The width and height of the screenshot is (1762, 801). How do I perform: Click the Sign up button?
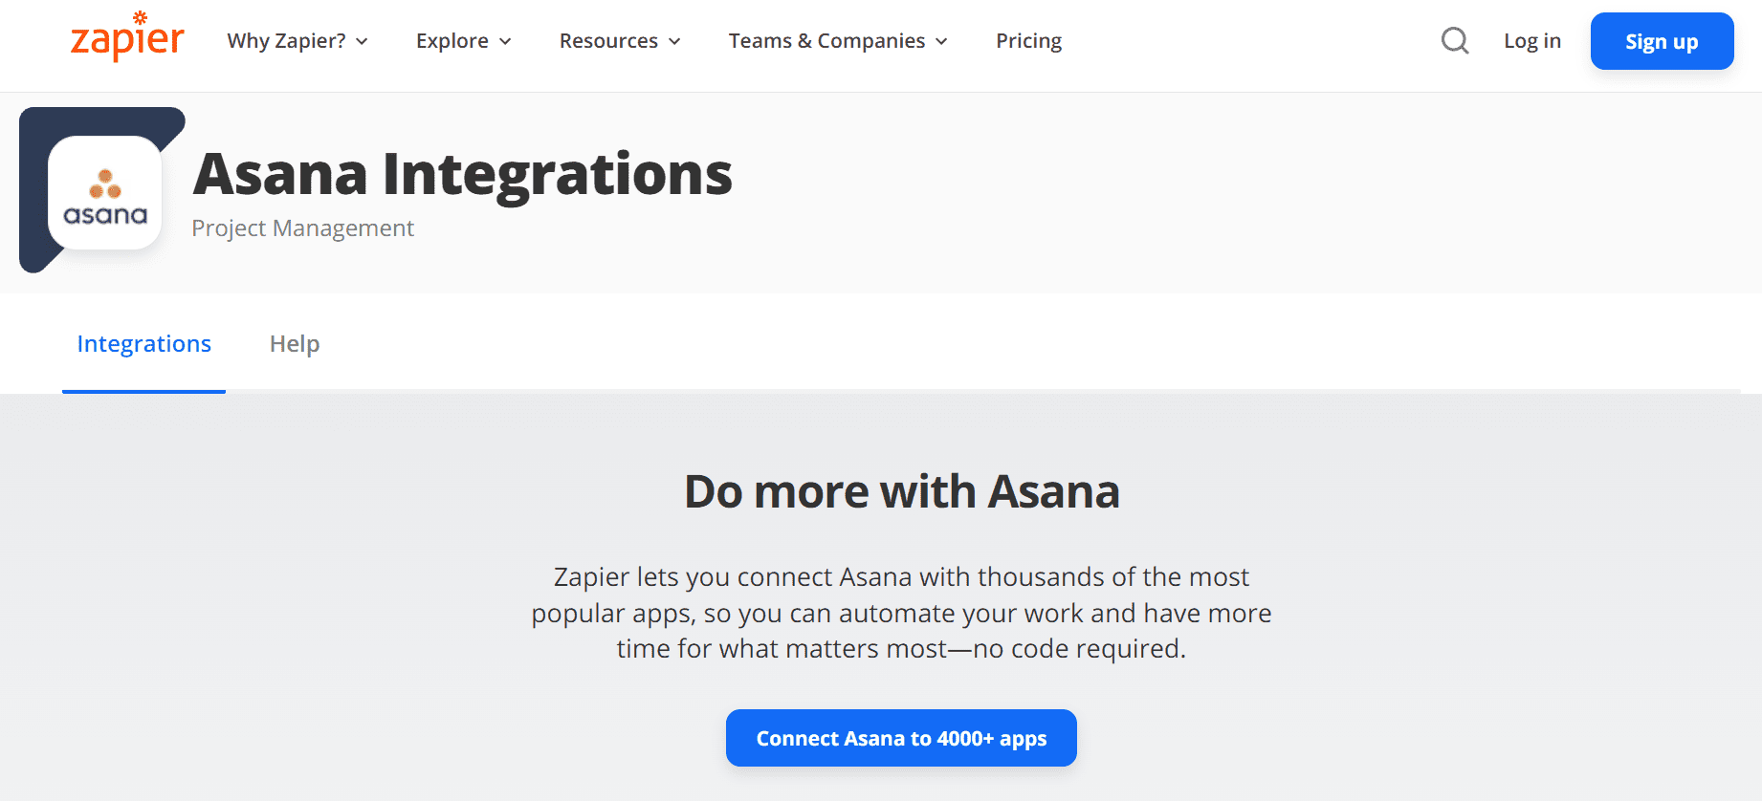[1662, 41]
